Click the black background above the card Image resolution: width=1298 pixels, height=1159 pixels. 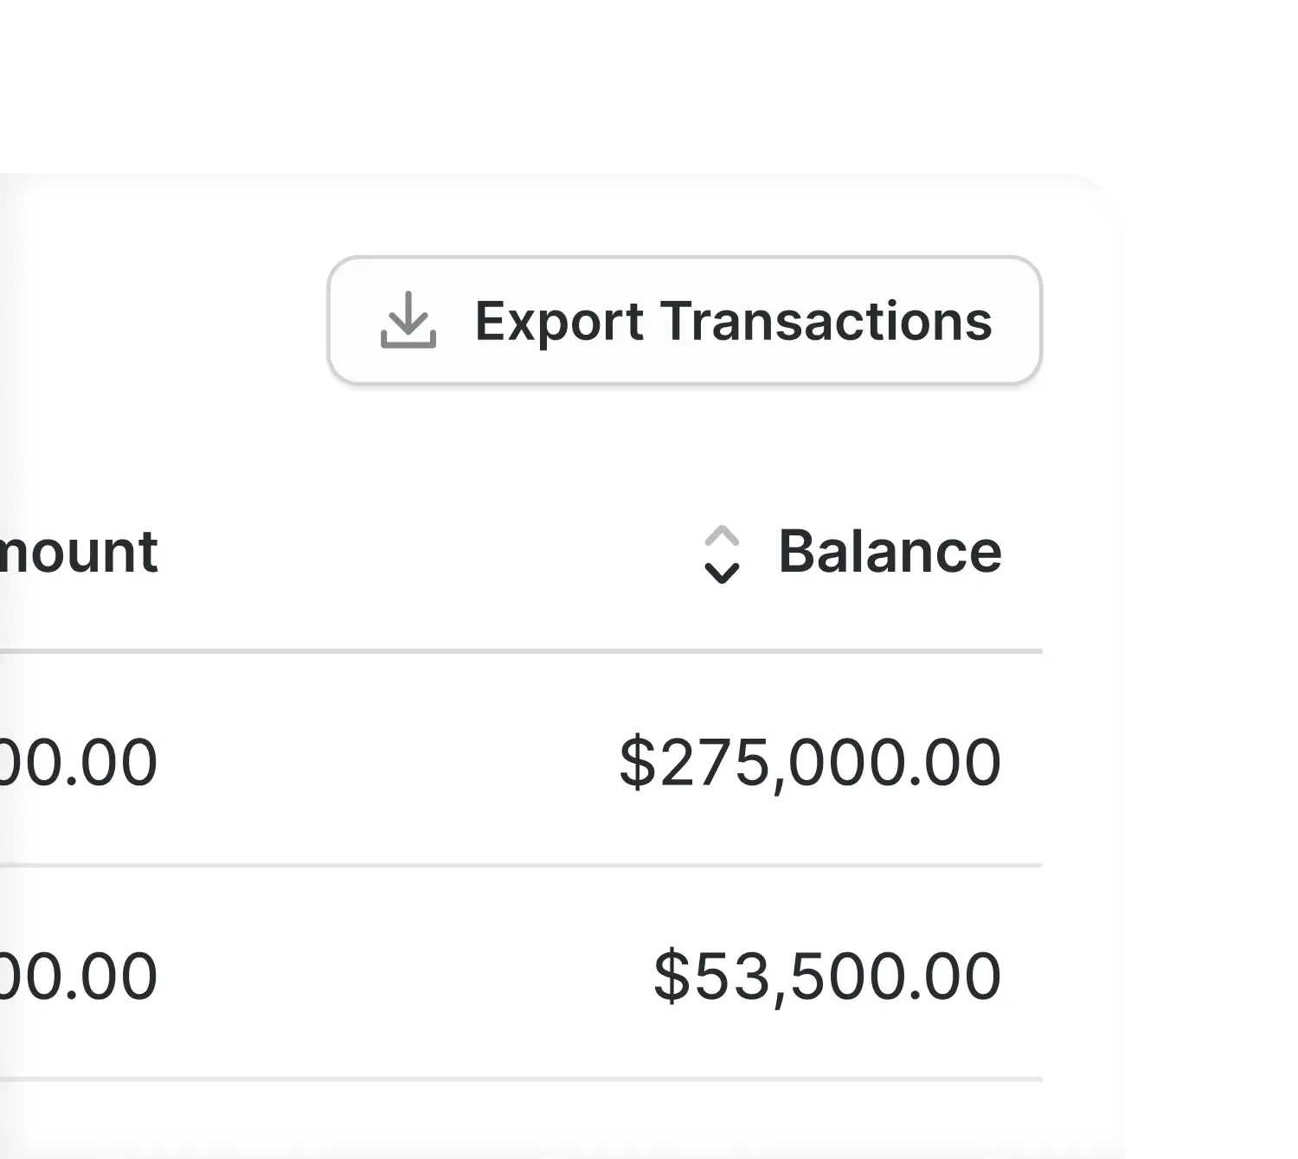tap(606, 86)
